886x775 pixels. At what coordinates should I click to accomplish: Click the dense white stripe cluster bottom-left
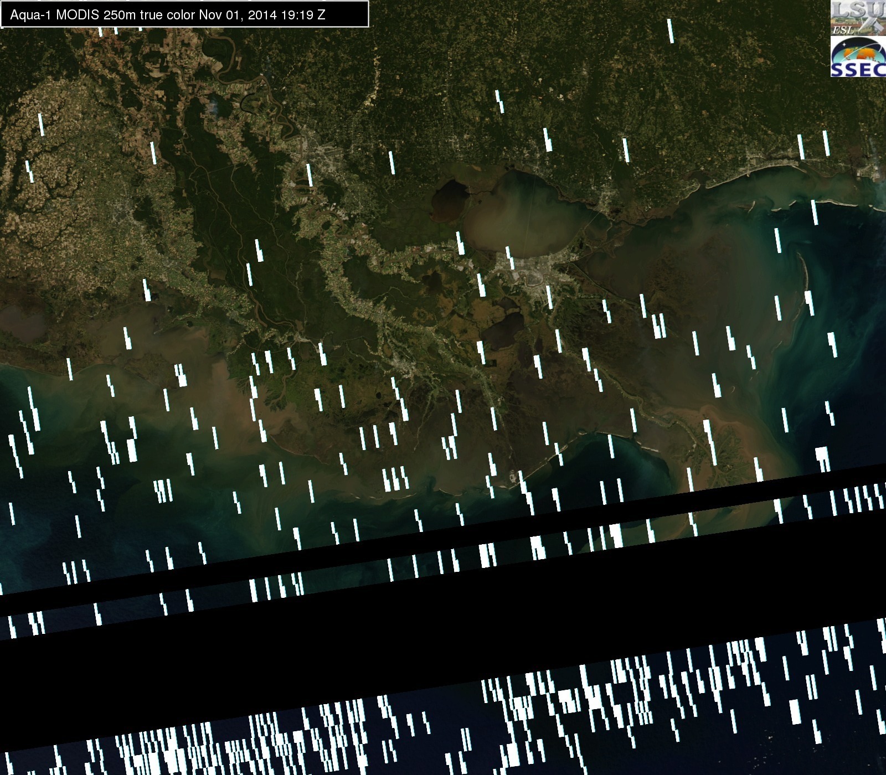(166, 747)
